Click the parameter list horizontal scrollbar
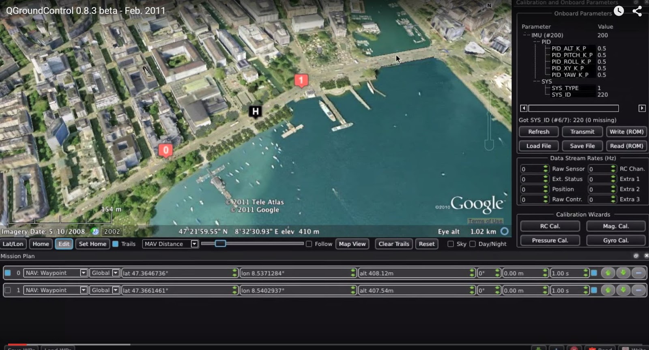This screenshot has width=649, height=350. coord(574,108)
